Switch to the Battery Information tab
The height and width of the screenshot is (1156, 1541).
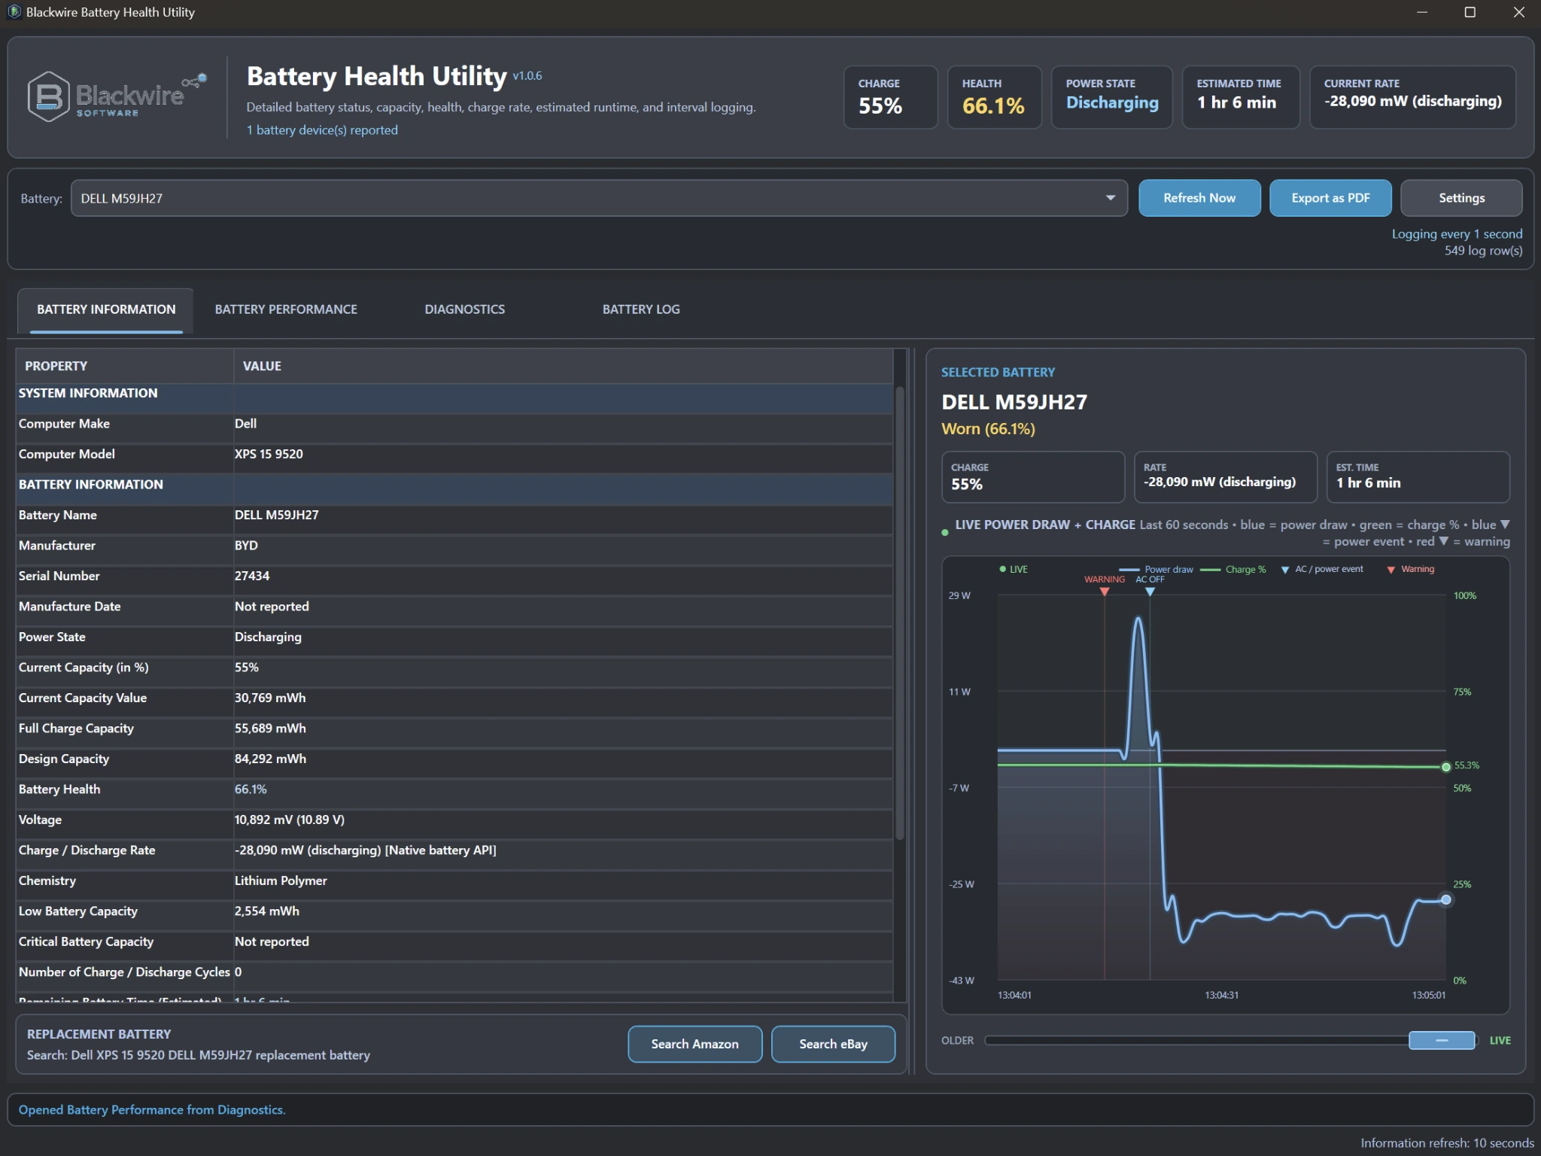(x=106, y=309)
